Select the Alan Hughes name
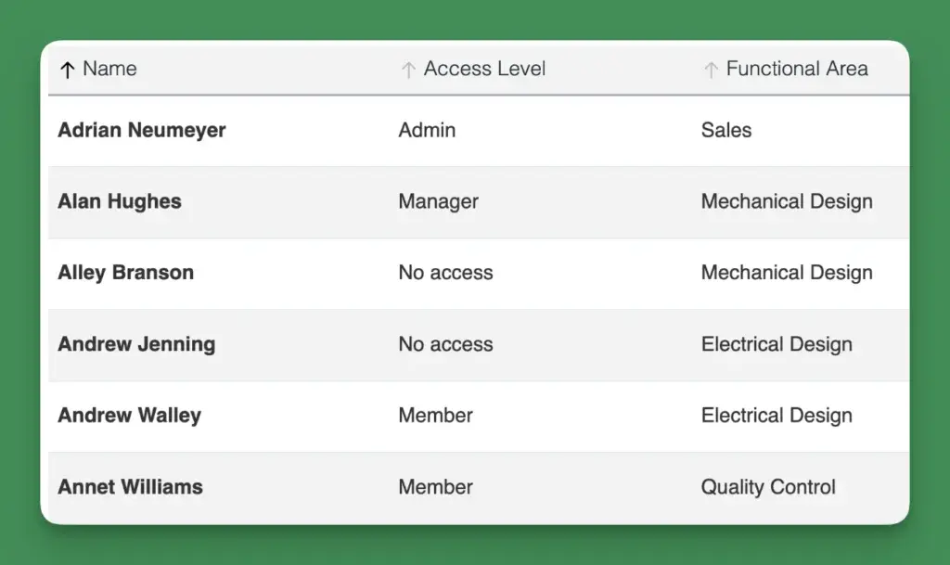 (x=120, y=201)
